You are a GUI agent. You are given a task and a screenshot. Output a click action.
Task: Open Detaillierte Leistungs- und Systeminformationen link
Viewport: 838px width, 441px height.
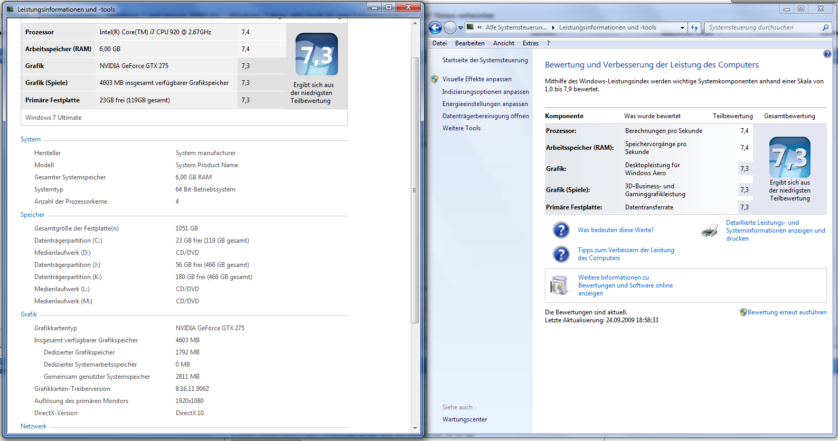pyautogui.click(x=775, y=231)
